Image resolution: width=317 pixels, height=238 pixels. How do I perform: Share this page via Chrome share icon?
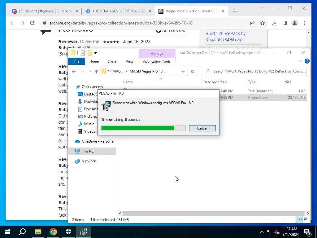click(x=253, y=23)
